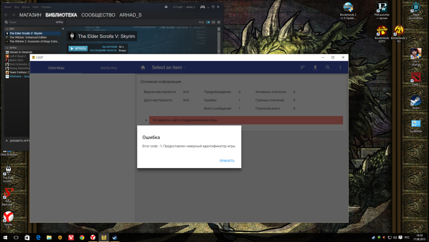429x242 pixels.
Task: Open GodMode desktop icon
Action: coord(416,126)
